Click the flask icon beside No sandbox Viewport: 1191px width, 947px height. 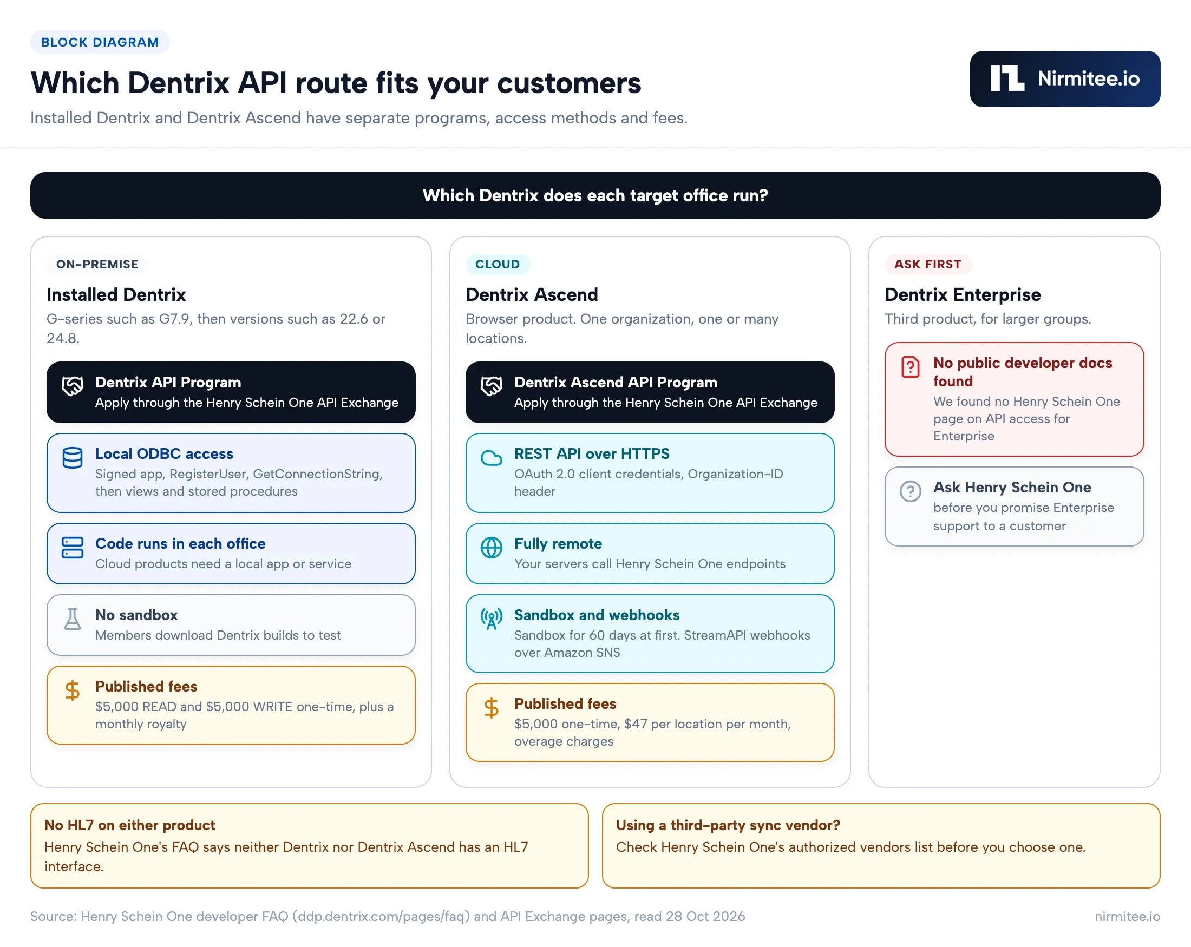[x=73, y=619]
